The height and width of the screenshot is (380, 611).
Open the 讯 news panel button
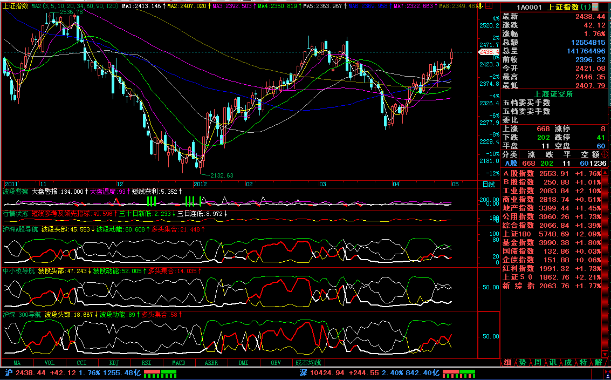tap(553, 362)
